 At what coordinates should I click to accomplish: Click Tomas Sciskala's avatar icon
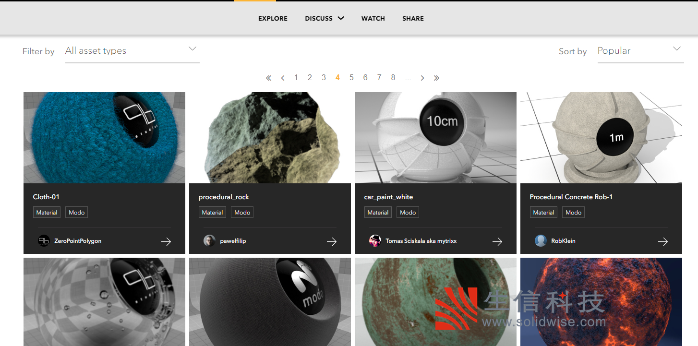375,241
